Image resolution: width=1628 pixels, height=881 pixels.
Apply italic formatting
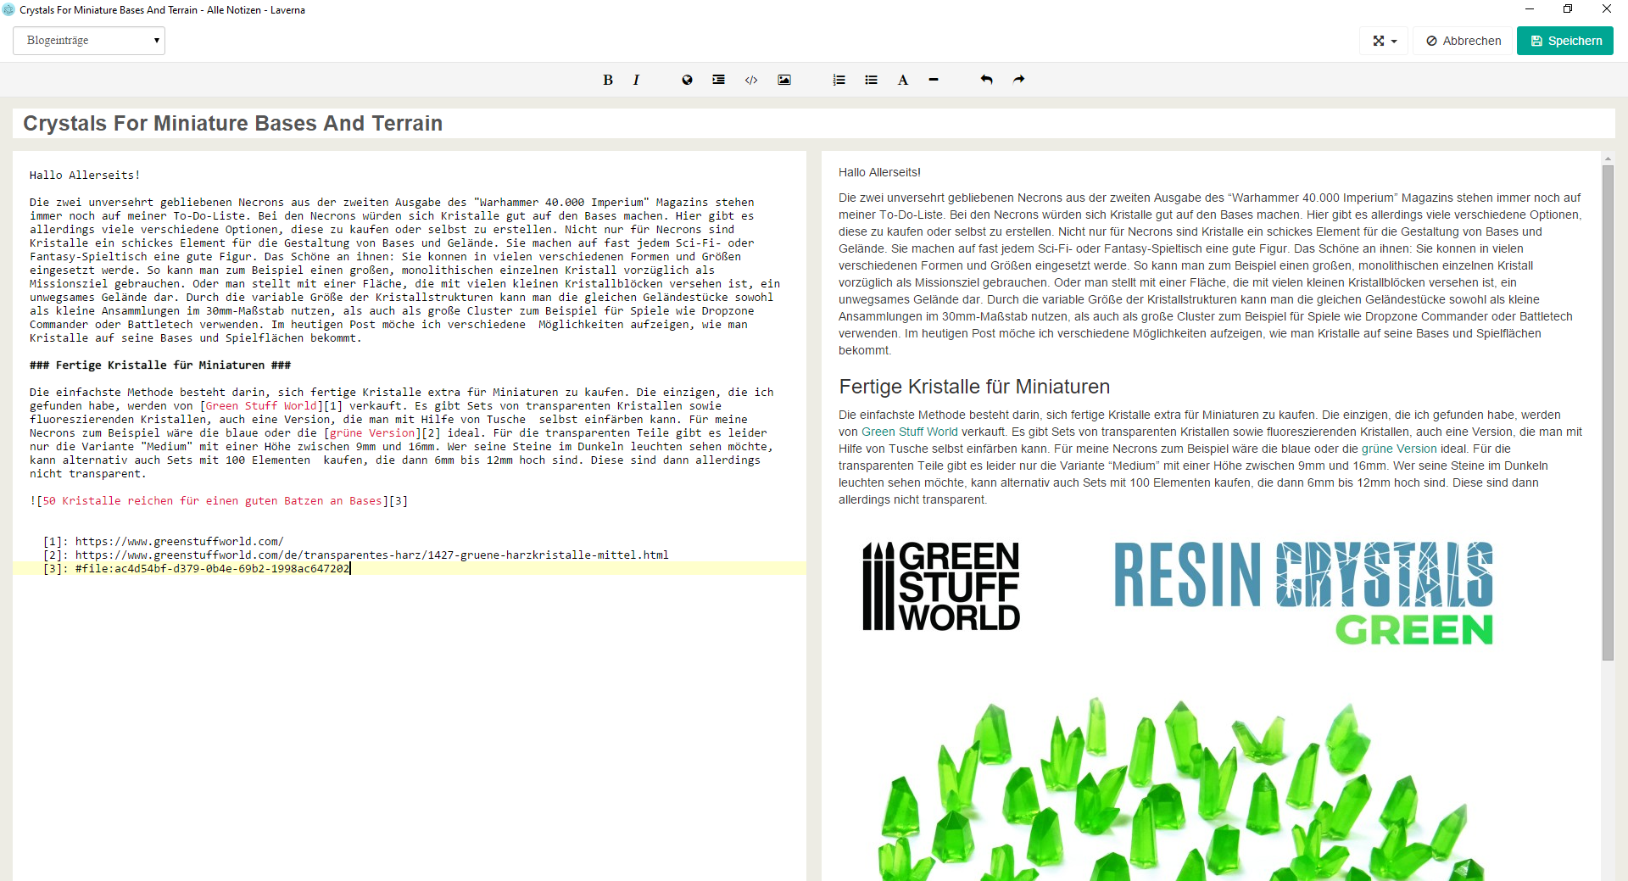[x=636, y=80]
